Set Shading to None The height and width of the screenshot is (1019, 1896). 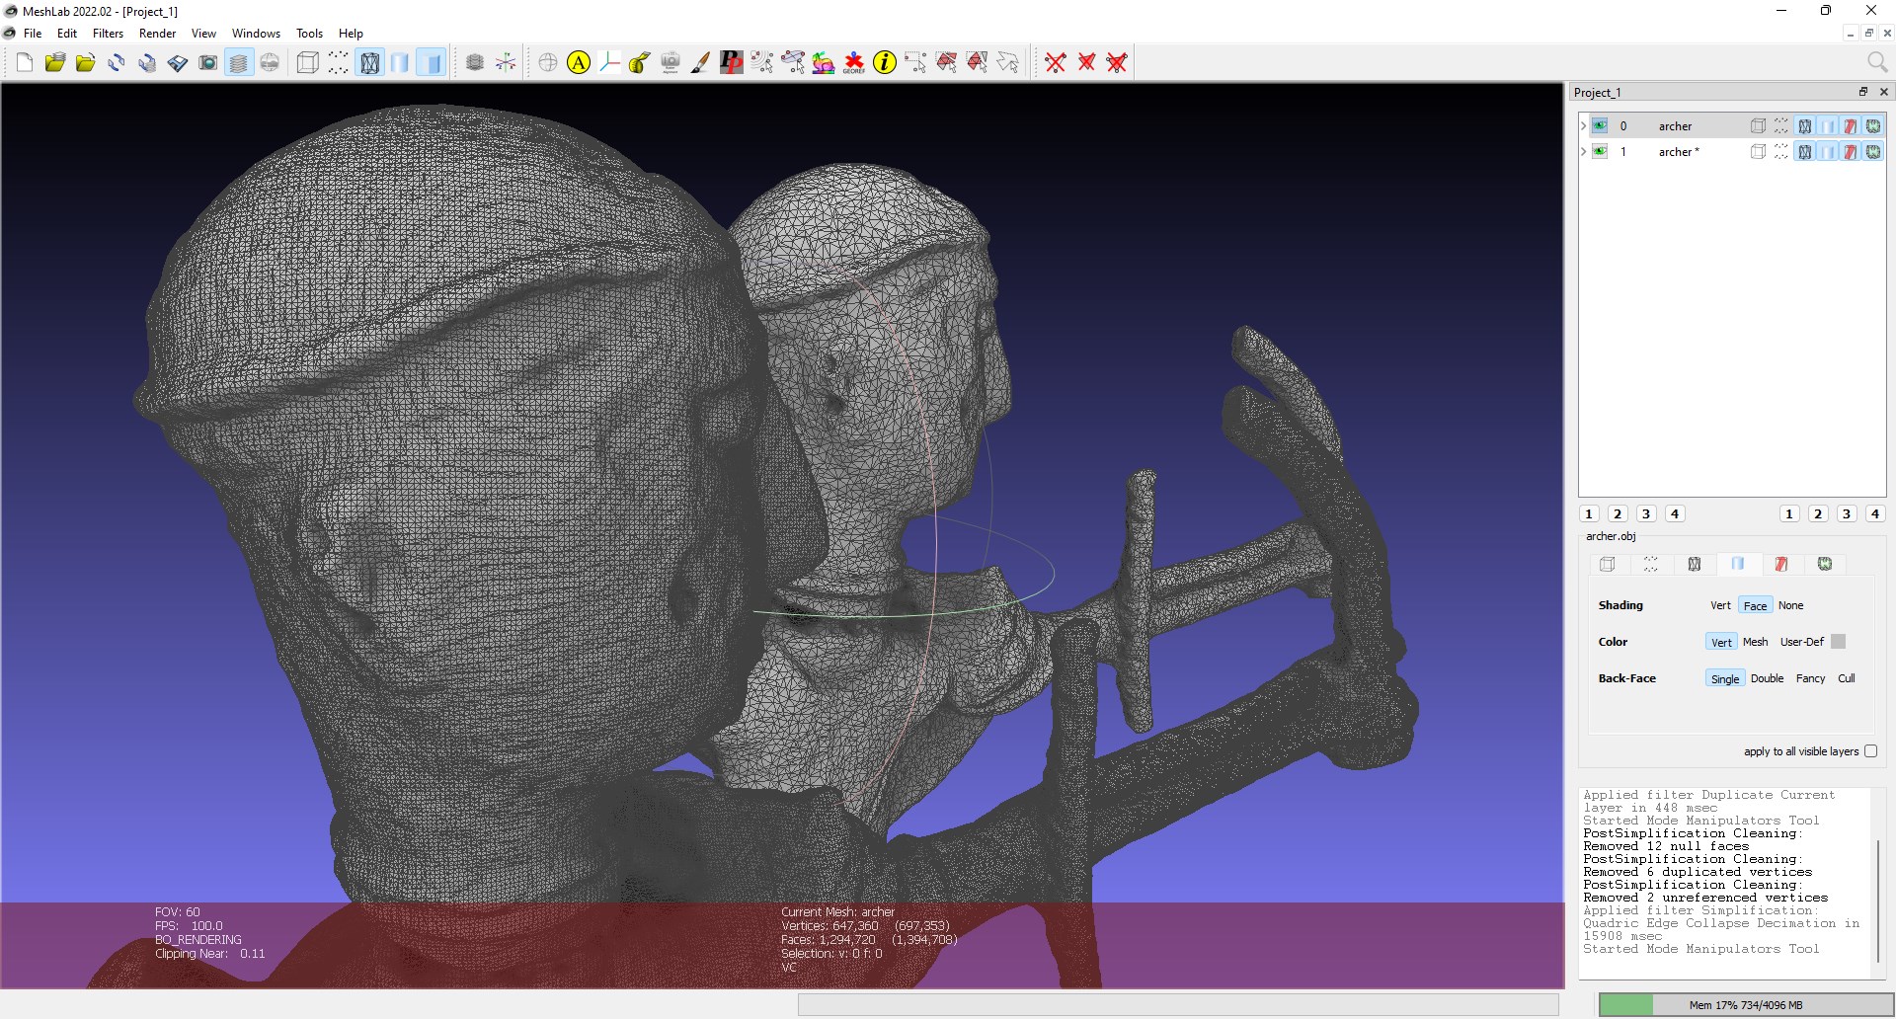1789,605
